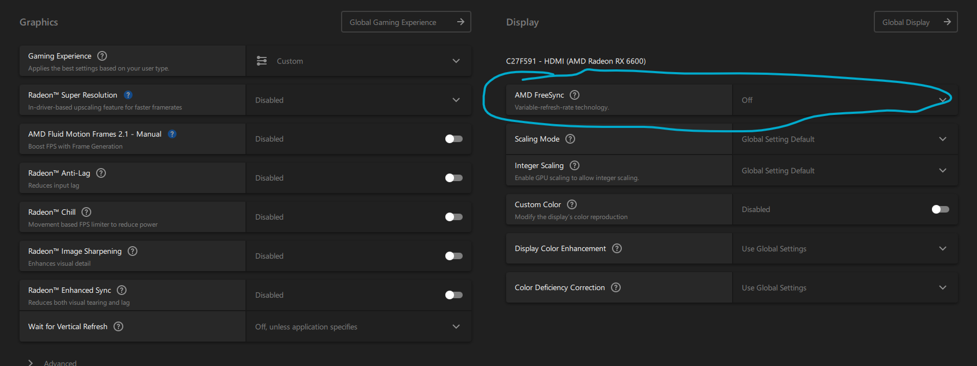The height and width of the screenshot is (366, 977).
Task: Click the Display section heading
Action: [x=522, y=22]
